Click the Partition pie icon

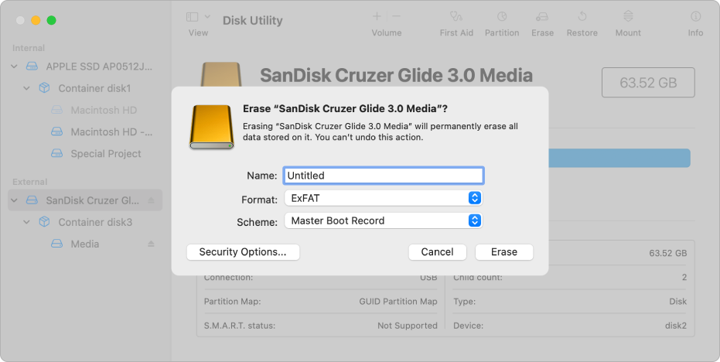[x=502, y=16]
